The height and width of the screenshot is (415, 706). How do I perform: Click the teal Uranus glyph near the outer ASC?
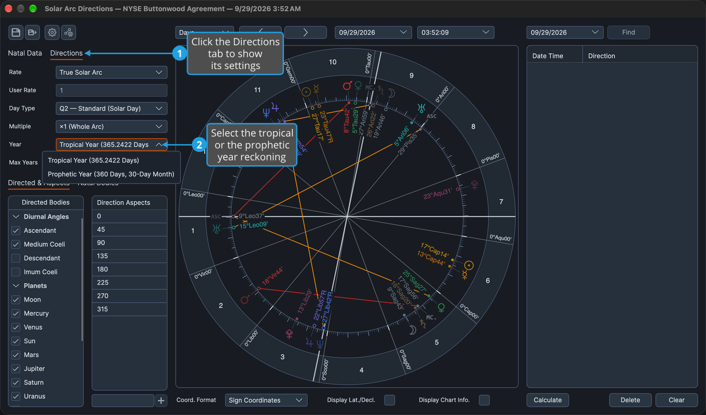[x=421, y=108]
